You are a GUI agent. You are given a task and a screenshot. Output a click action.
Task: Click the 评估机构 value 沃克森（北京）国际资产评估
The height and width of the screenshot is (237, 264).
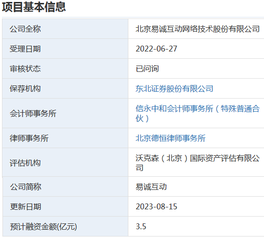198,163
